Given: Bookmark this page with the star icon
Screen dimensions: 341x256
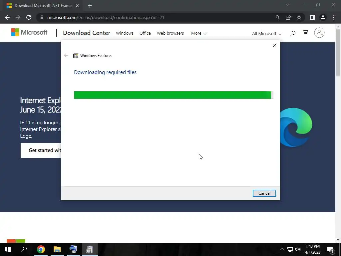Looking at the screenshot, I should 299,17.
